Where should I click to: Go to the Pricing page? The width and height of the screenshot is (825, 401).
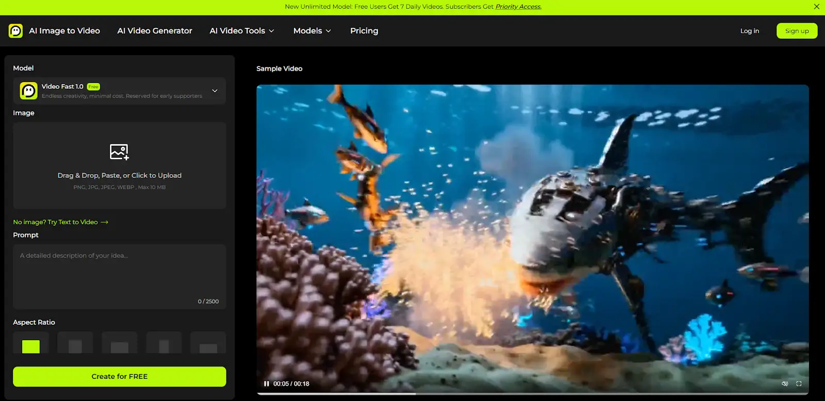coord(364,31)
